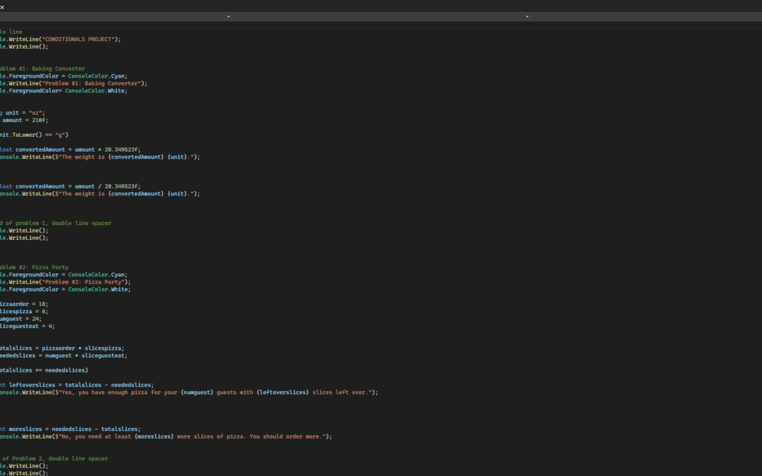Click line neededslices = numguest * sliceguesteat
Screen dimensions: 762x476
click(64, 355)
